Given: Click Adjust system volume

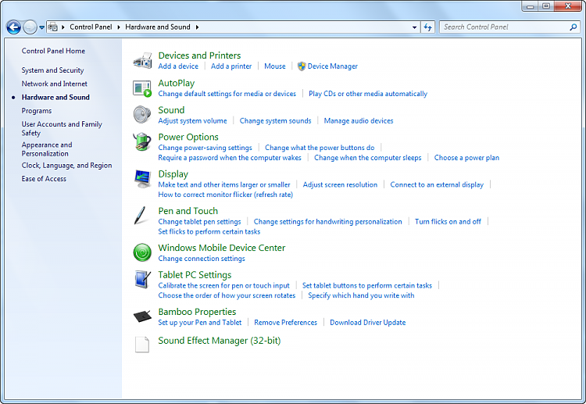Looking at the screenshot, I should [x=192, y=120].
